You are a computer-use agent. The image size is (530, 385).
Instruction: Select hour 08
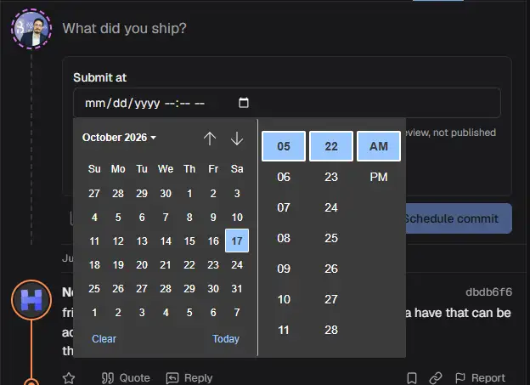(284, 238)
